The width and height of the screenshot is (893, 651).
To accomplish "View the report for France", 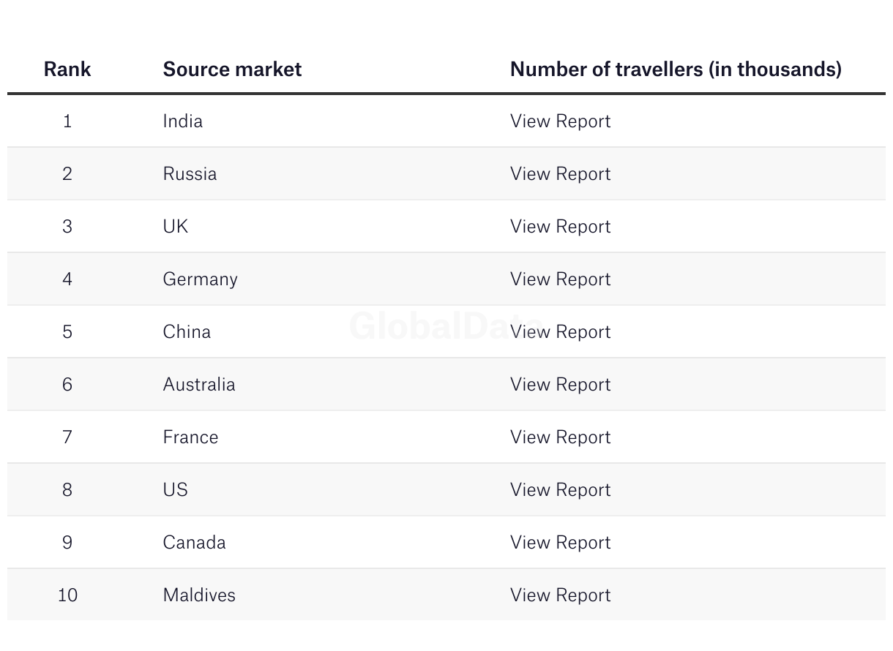I will 560,437.
